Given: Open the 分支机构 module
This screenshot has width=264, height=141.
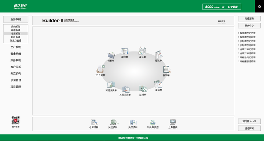Looking at the screenshot, I should [16, 73].
